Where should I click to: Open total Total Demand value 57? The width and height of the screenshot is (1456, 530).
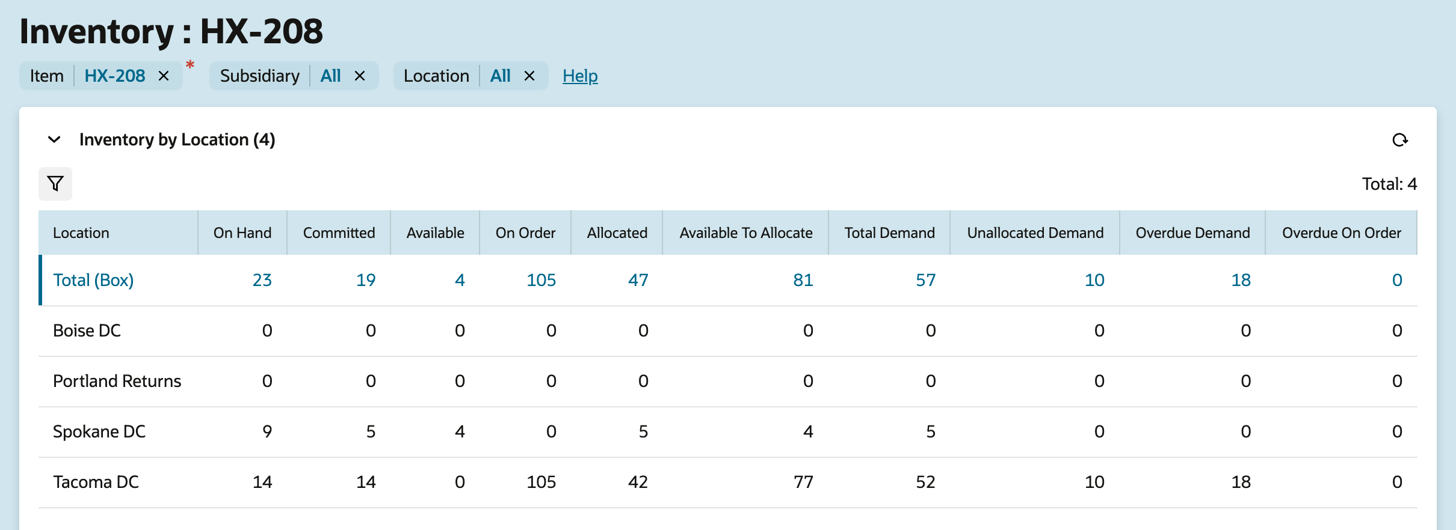(926, 280)
